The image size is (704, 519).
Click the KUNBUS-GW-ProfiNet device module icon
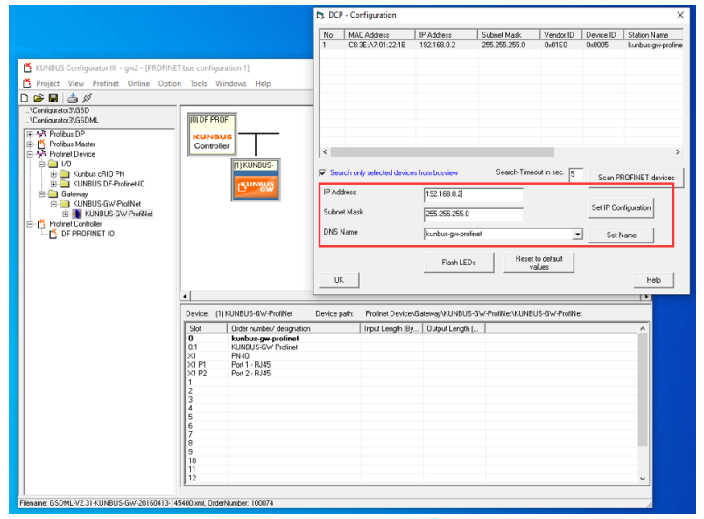click(77, 214)
